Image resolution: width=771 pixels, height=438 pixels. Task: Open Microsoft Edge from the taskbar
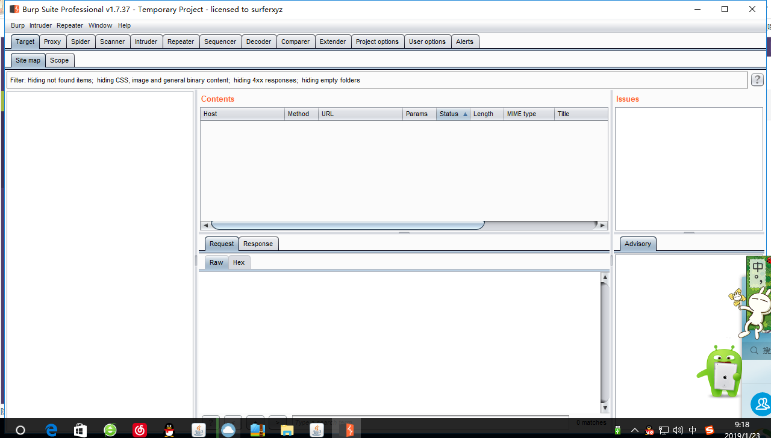click(x=51, y=430)
